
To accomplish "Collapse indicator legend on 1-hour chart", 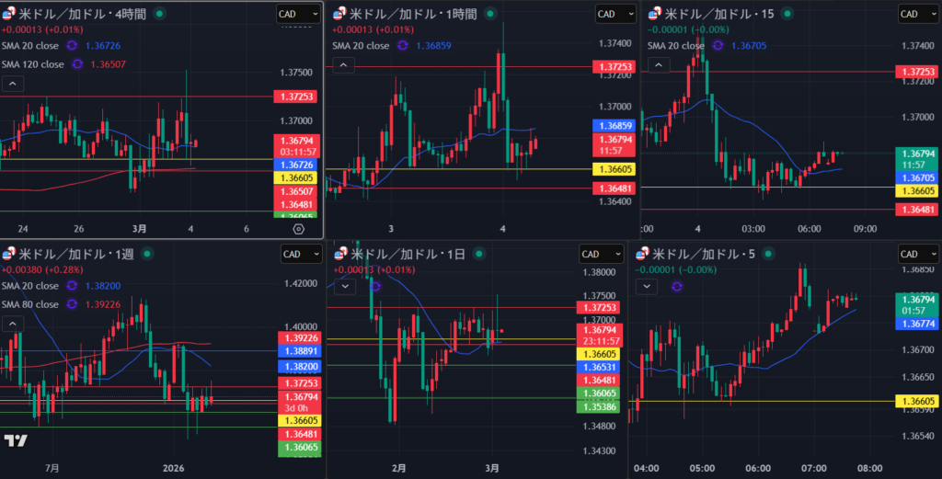I will (342, 64).
